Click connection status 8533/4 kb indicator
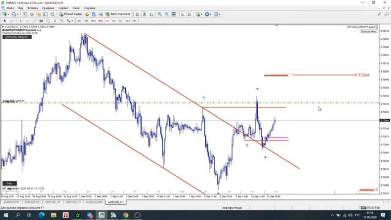The image size is (391, 220). click(370, 208)
